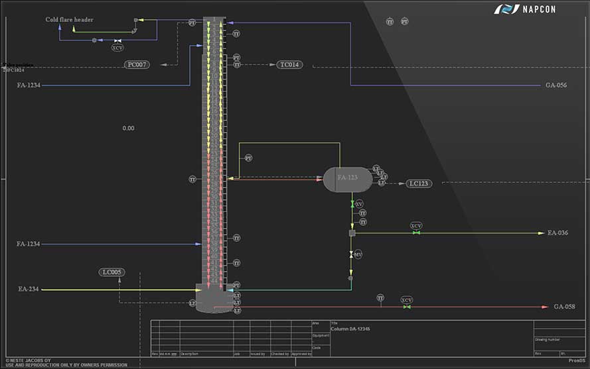Open the MV manual valve symbol
The width and height of the screenshot is (590, 369).
click(x=358, y=254)
